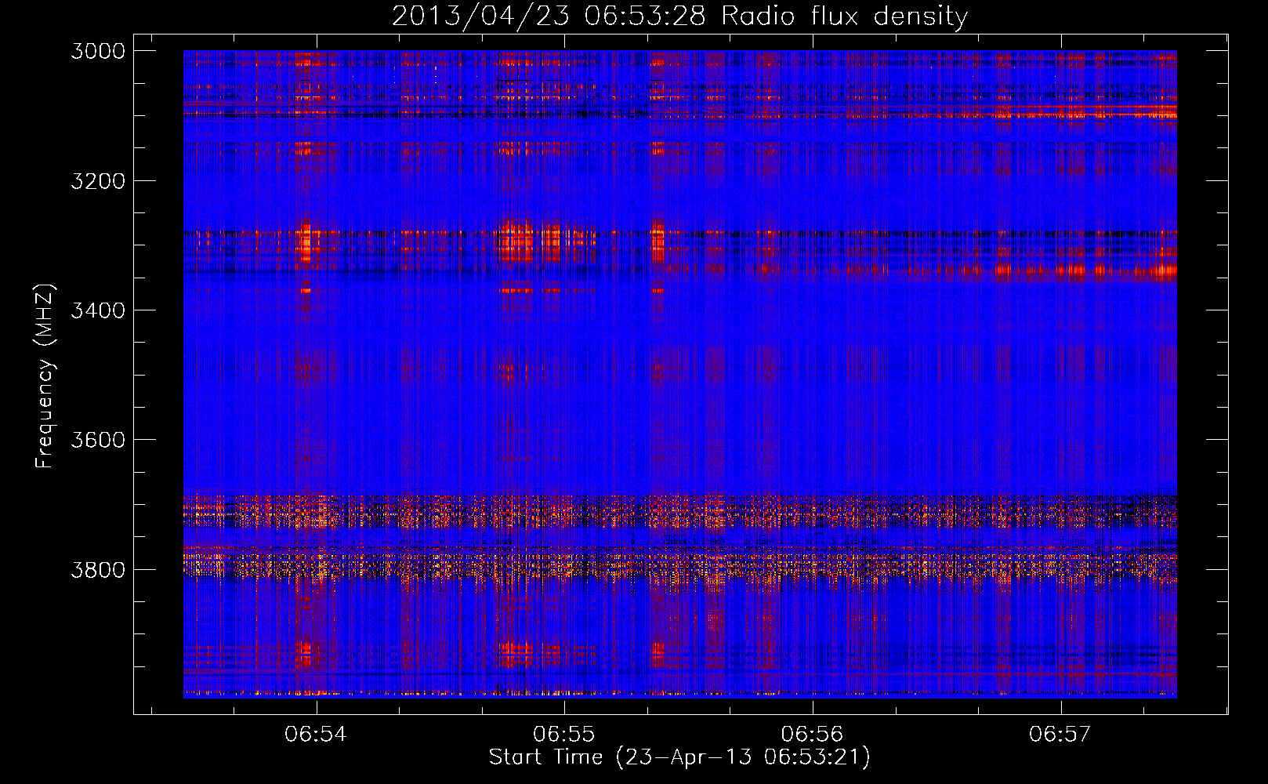This screenshot has width=1268, height=784.
Task: Click the 06:54 time axis label
Action: click(316, 735)
